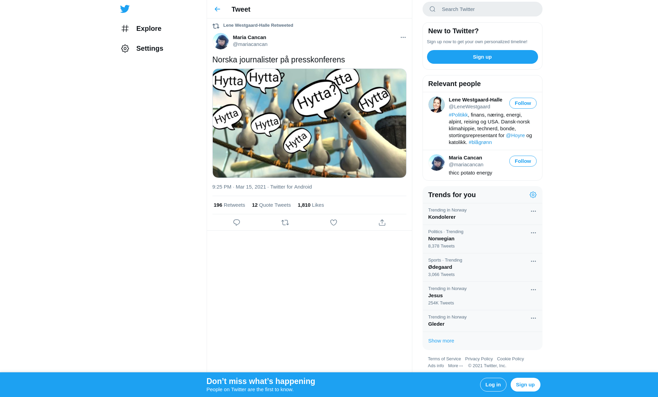Open the #blågrønn hashtag
This screenshot has width=658, height=397.
pos(480,142)
